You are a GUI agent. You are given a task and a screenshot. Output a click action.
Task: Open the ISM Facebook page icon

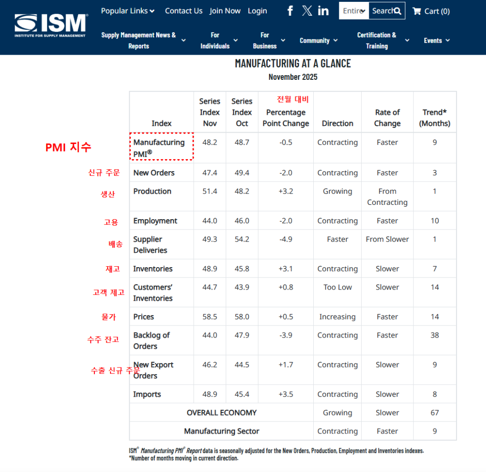click(290, 11)
